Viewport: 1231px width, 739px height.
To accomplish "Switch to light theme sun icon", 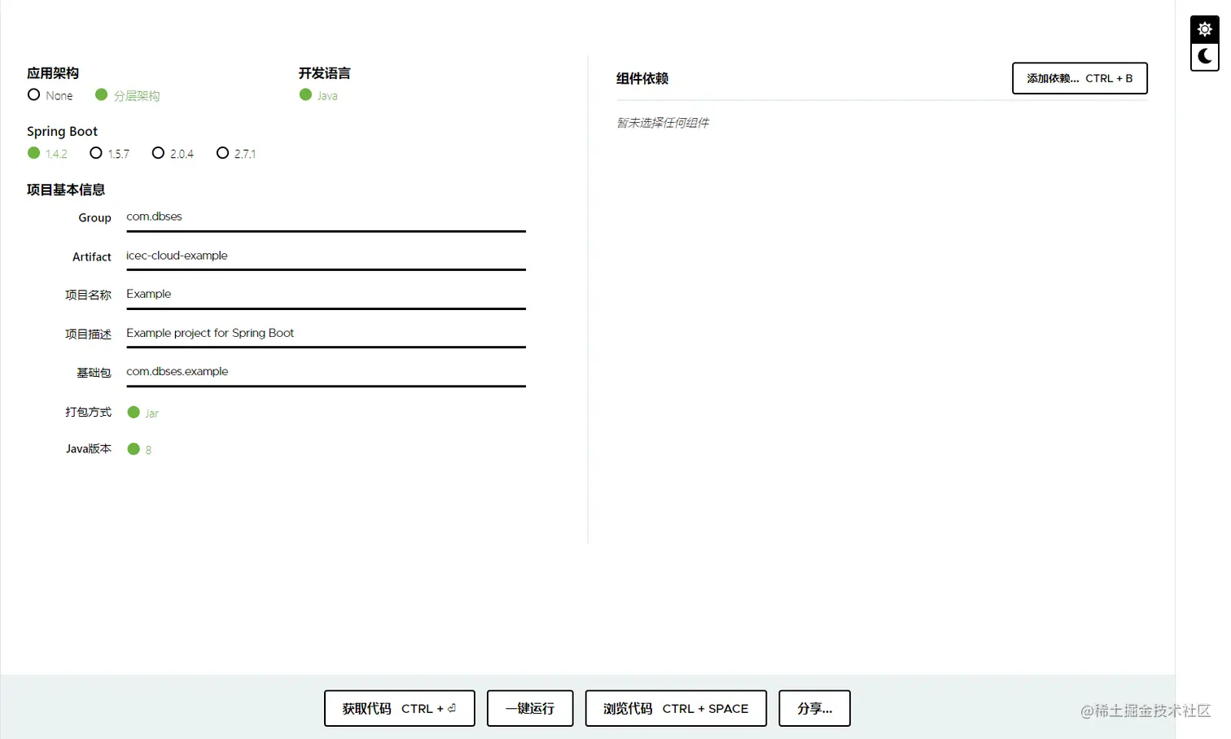I will (x=1204, y=29).
